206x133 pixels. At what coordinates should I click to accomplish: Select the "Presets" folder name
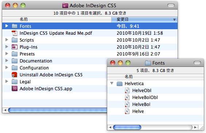[x=27, y=54]
